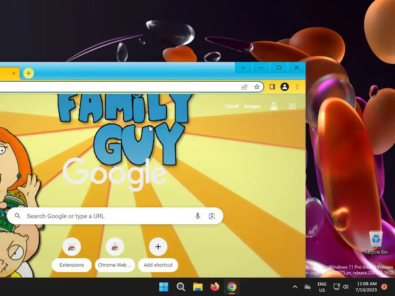Screen dimensions: 395x296
Task: Search by image with Google Lens icon
Action: click(x=212, y=216)
